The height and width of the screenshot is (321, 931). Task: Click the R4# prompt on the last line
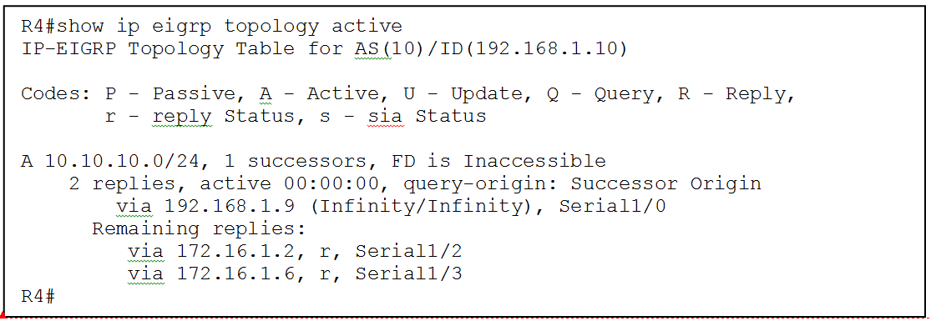(38, 297)
